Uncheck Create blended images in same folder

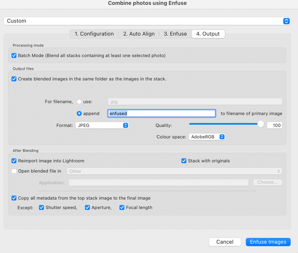tap(14, 79)
